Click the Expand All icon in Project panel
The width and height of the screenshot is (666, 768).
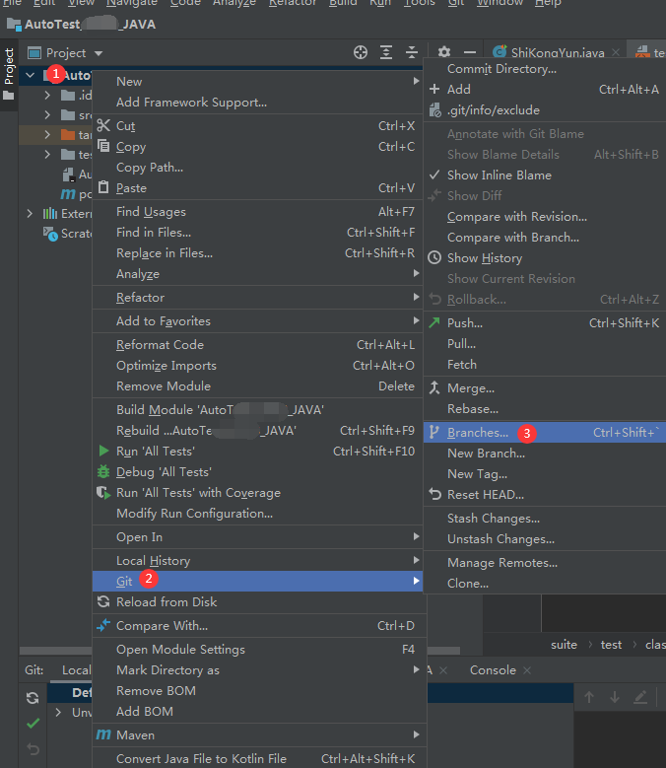click(386, 52)
